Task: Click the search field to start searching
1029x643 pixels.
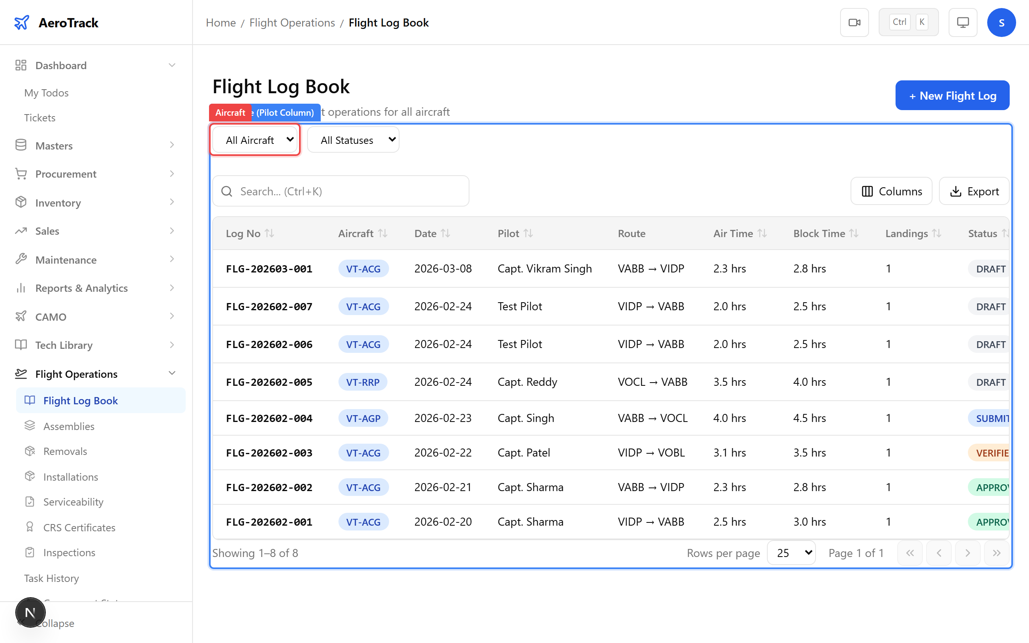Action: click(x=340, y=191)
